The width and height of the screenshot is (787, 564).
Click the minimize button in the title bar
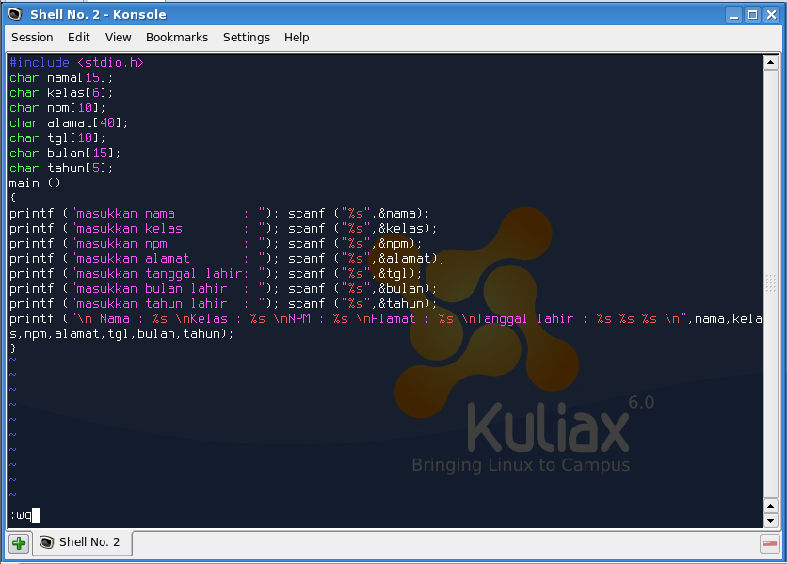(x=731, y=13)
